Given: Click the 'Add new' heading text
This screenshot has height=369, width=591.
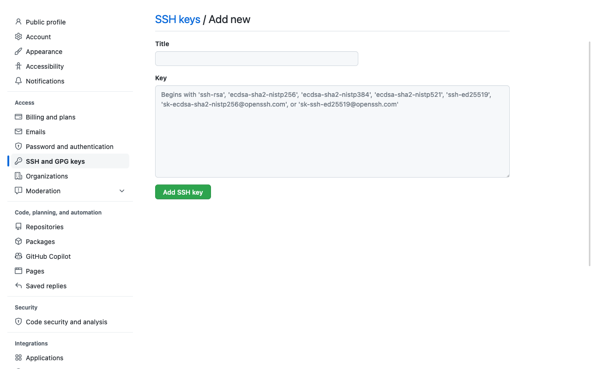Looking at the screenshot, I should (229, 19).
